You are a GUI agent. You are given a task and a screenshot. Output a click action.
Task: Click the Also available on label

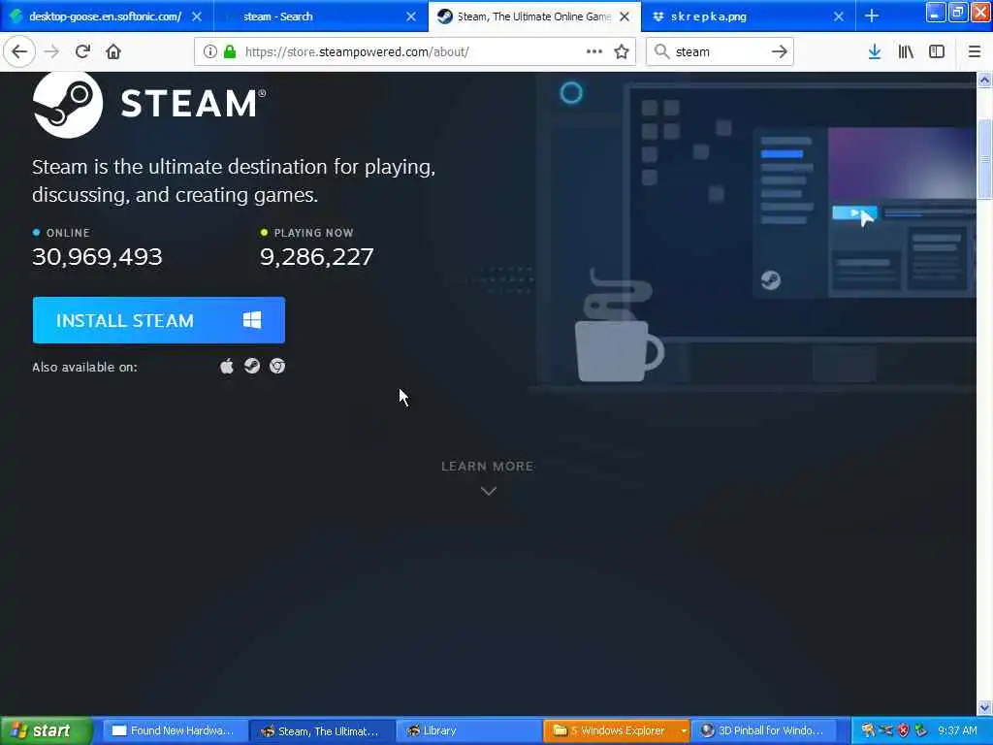(85, 367)
